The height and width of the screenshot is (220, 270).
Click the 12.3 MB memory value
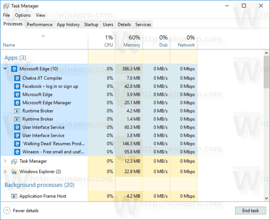click(132, 161)
